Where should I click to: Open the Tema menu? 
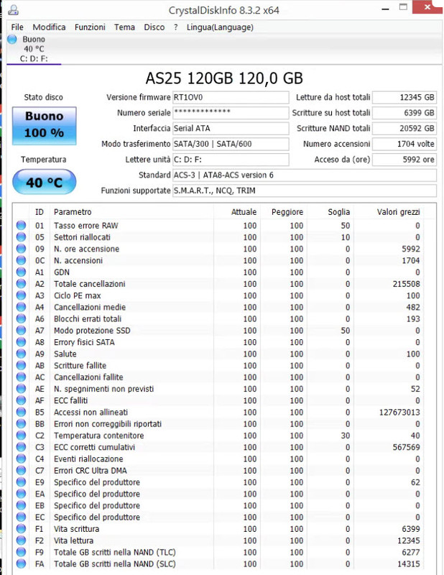coord(124,27)
